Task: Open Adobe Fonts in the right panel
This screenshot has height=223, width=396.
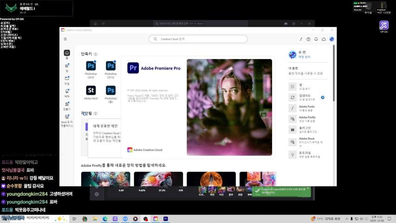Action: 307,108
